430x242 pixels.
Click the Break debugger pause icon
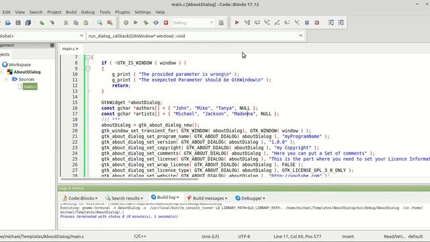[x=307, y=23]
